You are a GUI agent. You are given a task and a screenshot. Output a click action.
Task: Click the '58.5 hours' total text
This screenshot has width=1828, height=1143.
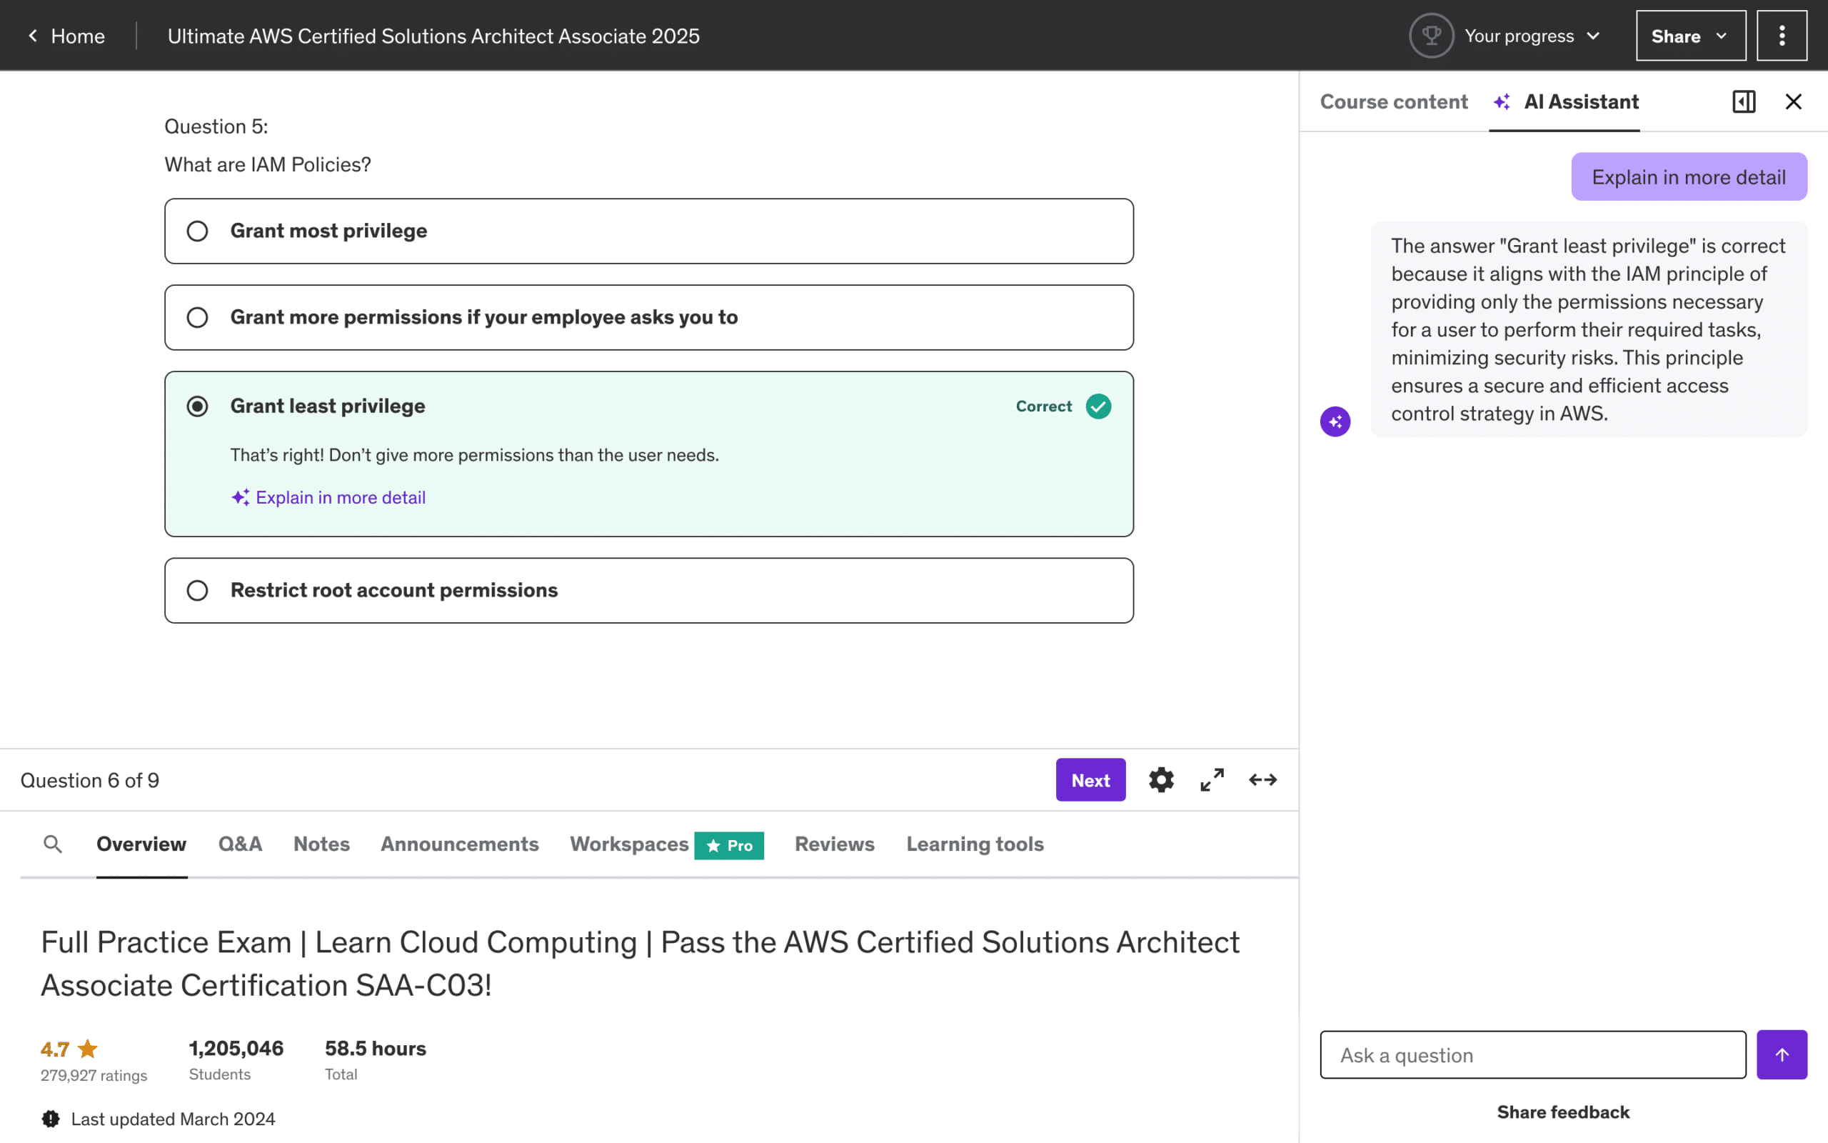click(x=376, y=1049)
